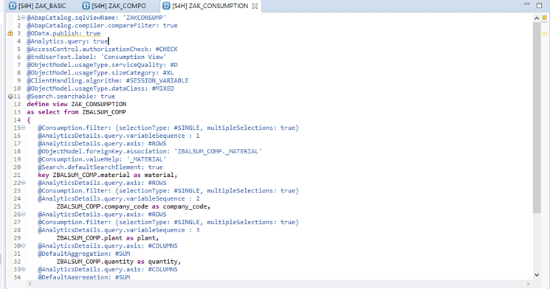Click variableSequence : 3 annotation
The image size is (550, 289).
point(119,230)
